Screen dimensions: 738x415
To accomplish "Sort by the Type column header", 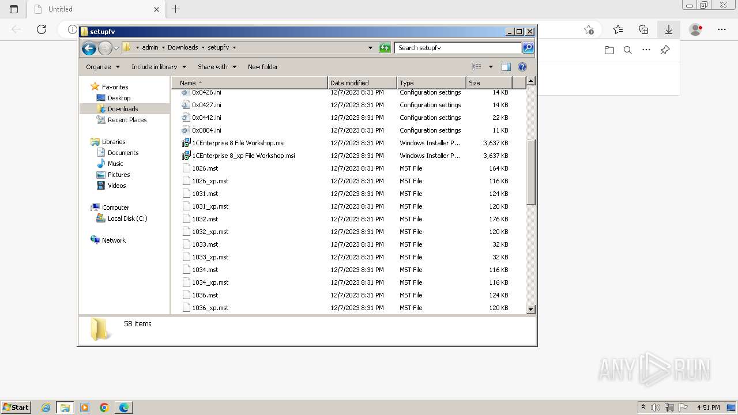I will coord(431,83).
